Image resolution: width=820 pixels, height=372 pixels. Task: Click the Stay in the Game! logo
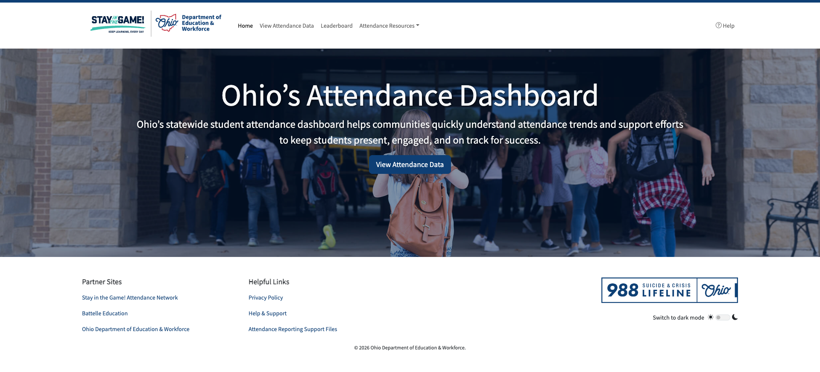point(118,24)
